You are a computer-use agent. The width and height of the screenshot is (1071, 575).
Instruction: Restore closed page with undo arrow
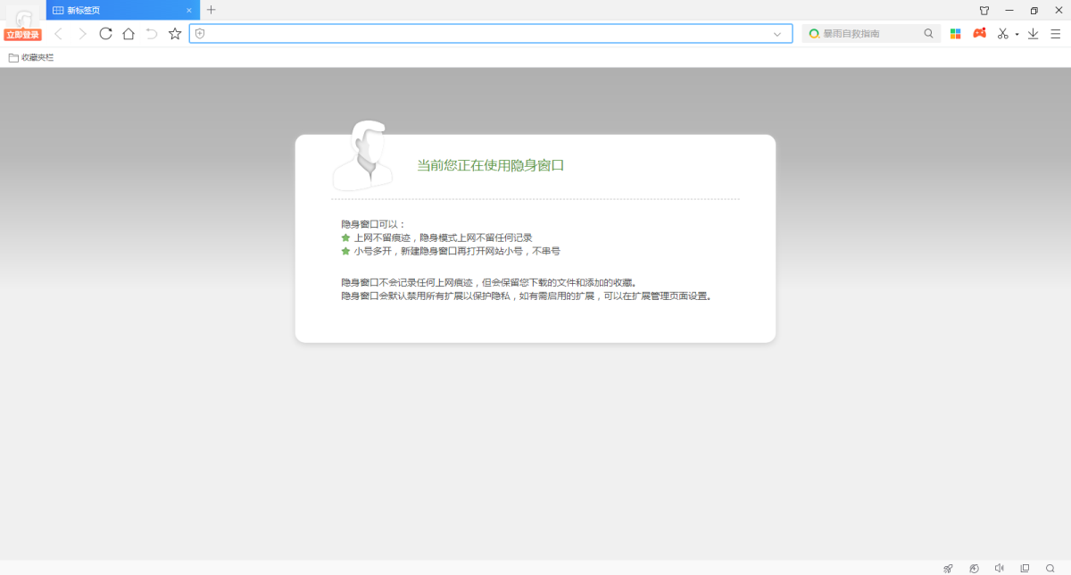152,34
